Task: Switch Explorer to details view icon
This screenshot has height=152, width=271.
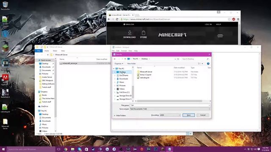Action: point(188,133)
